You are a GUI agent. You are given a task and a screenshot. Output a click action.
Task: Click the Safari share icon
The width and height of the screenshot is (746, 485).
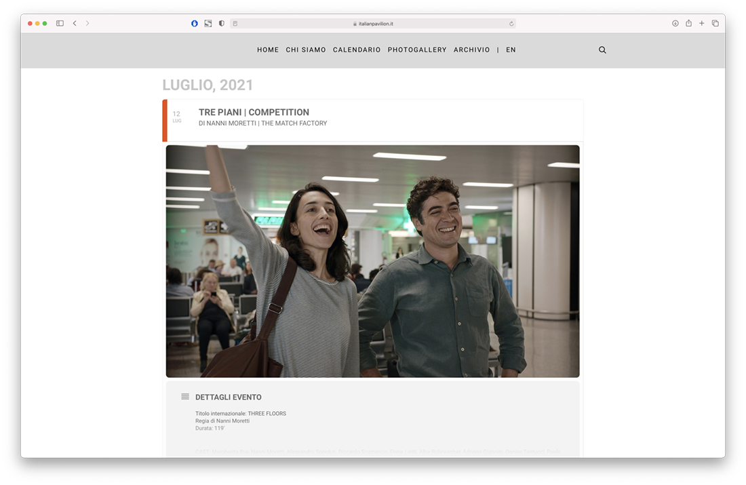[x=688, y=23]
